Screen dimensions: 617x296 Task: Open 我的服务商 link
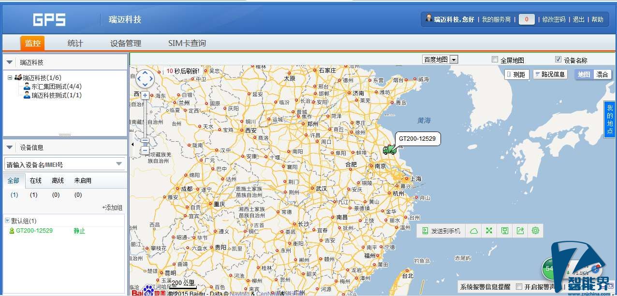click(x=496, y=19)
